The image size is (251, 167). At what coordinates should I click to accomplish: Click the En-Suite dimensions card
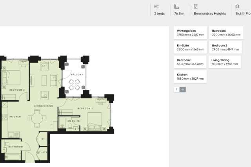pyautogui.click(x=190, y=47)
